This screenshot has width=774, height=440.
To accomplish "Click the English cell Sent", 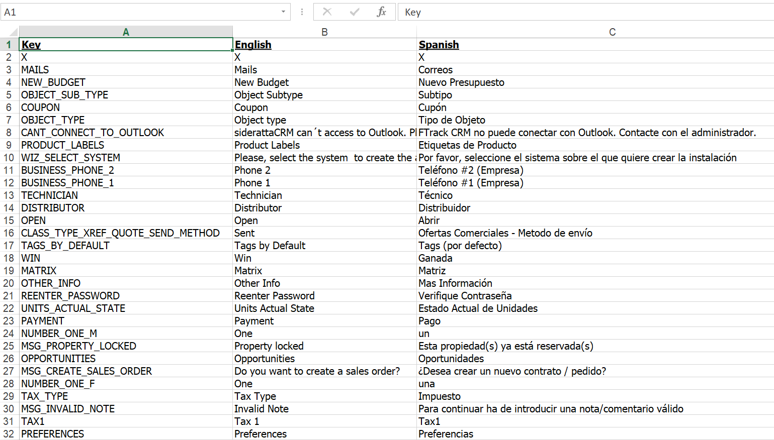I will [324, 233].
